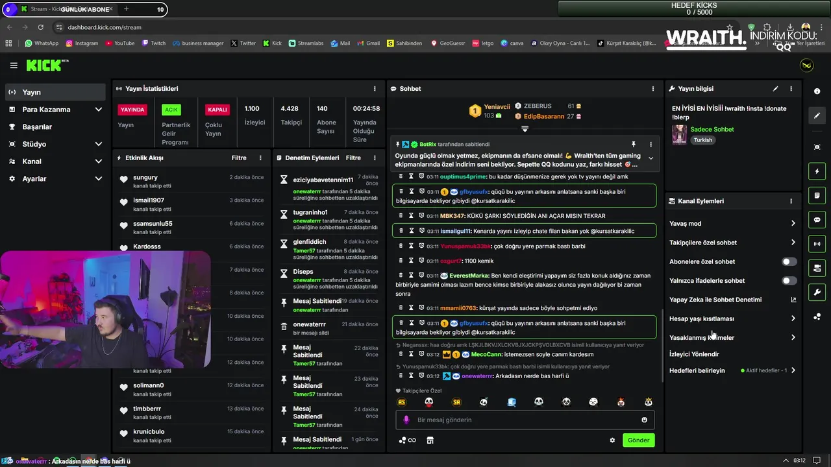Viewport: 831px width, 467px height.
Task: Open İzleyici Yönlendir action
Action: coord(694,354)
